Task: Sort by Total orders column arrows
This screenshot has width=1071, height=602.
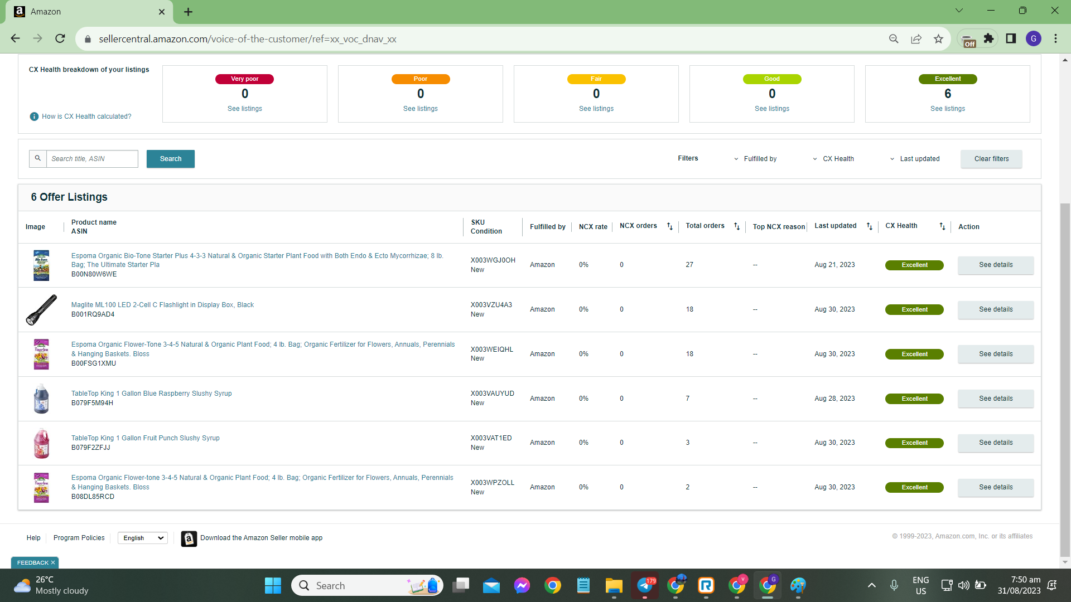Action: click(x=737, y=226)
